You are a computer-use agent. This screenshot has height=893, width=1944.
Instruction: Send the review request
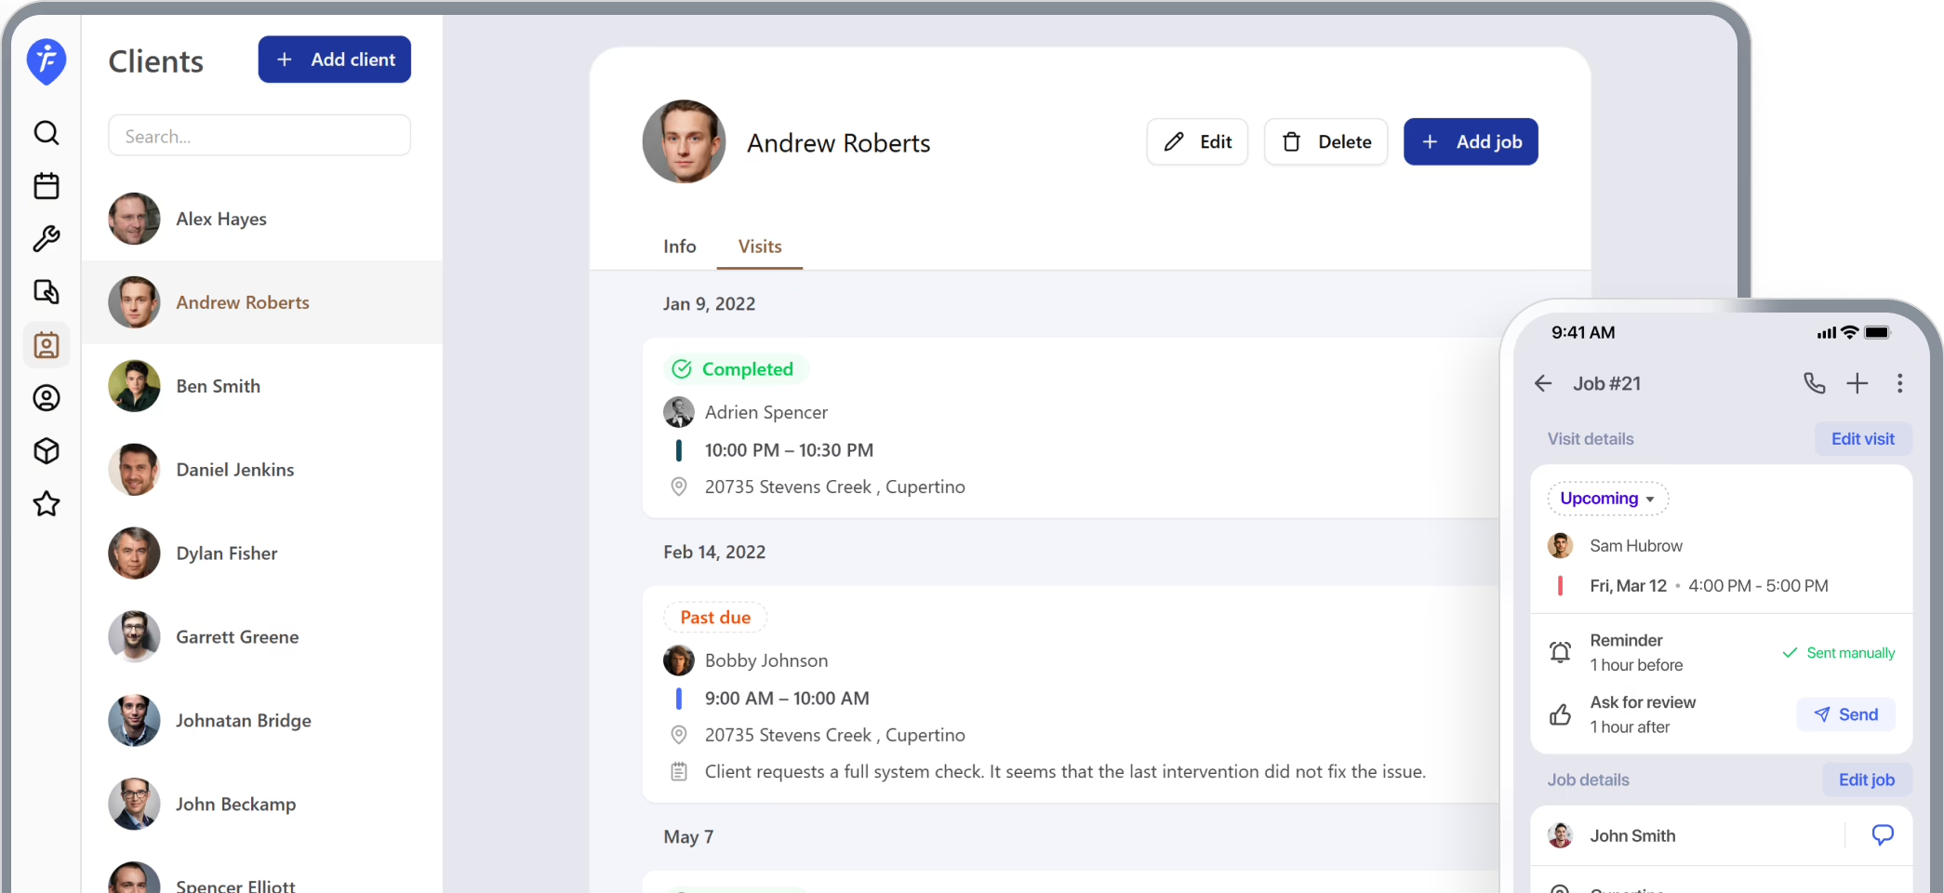pyautogui.click(x=1846, y=714)
